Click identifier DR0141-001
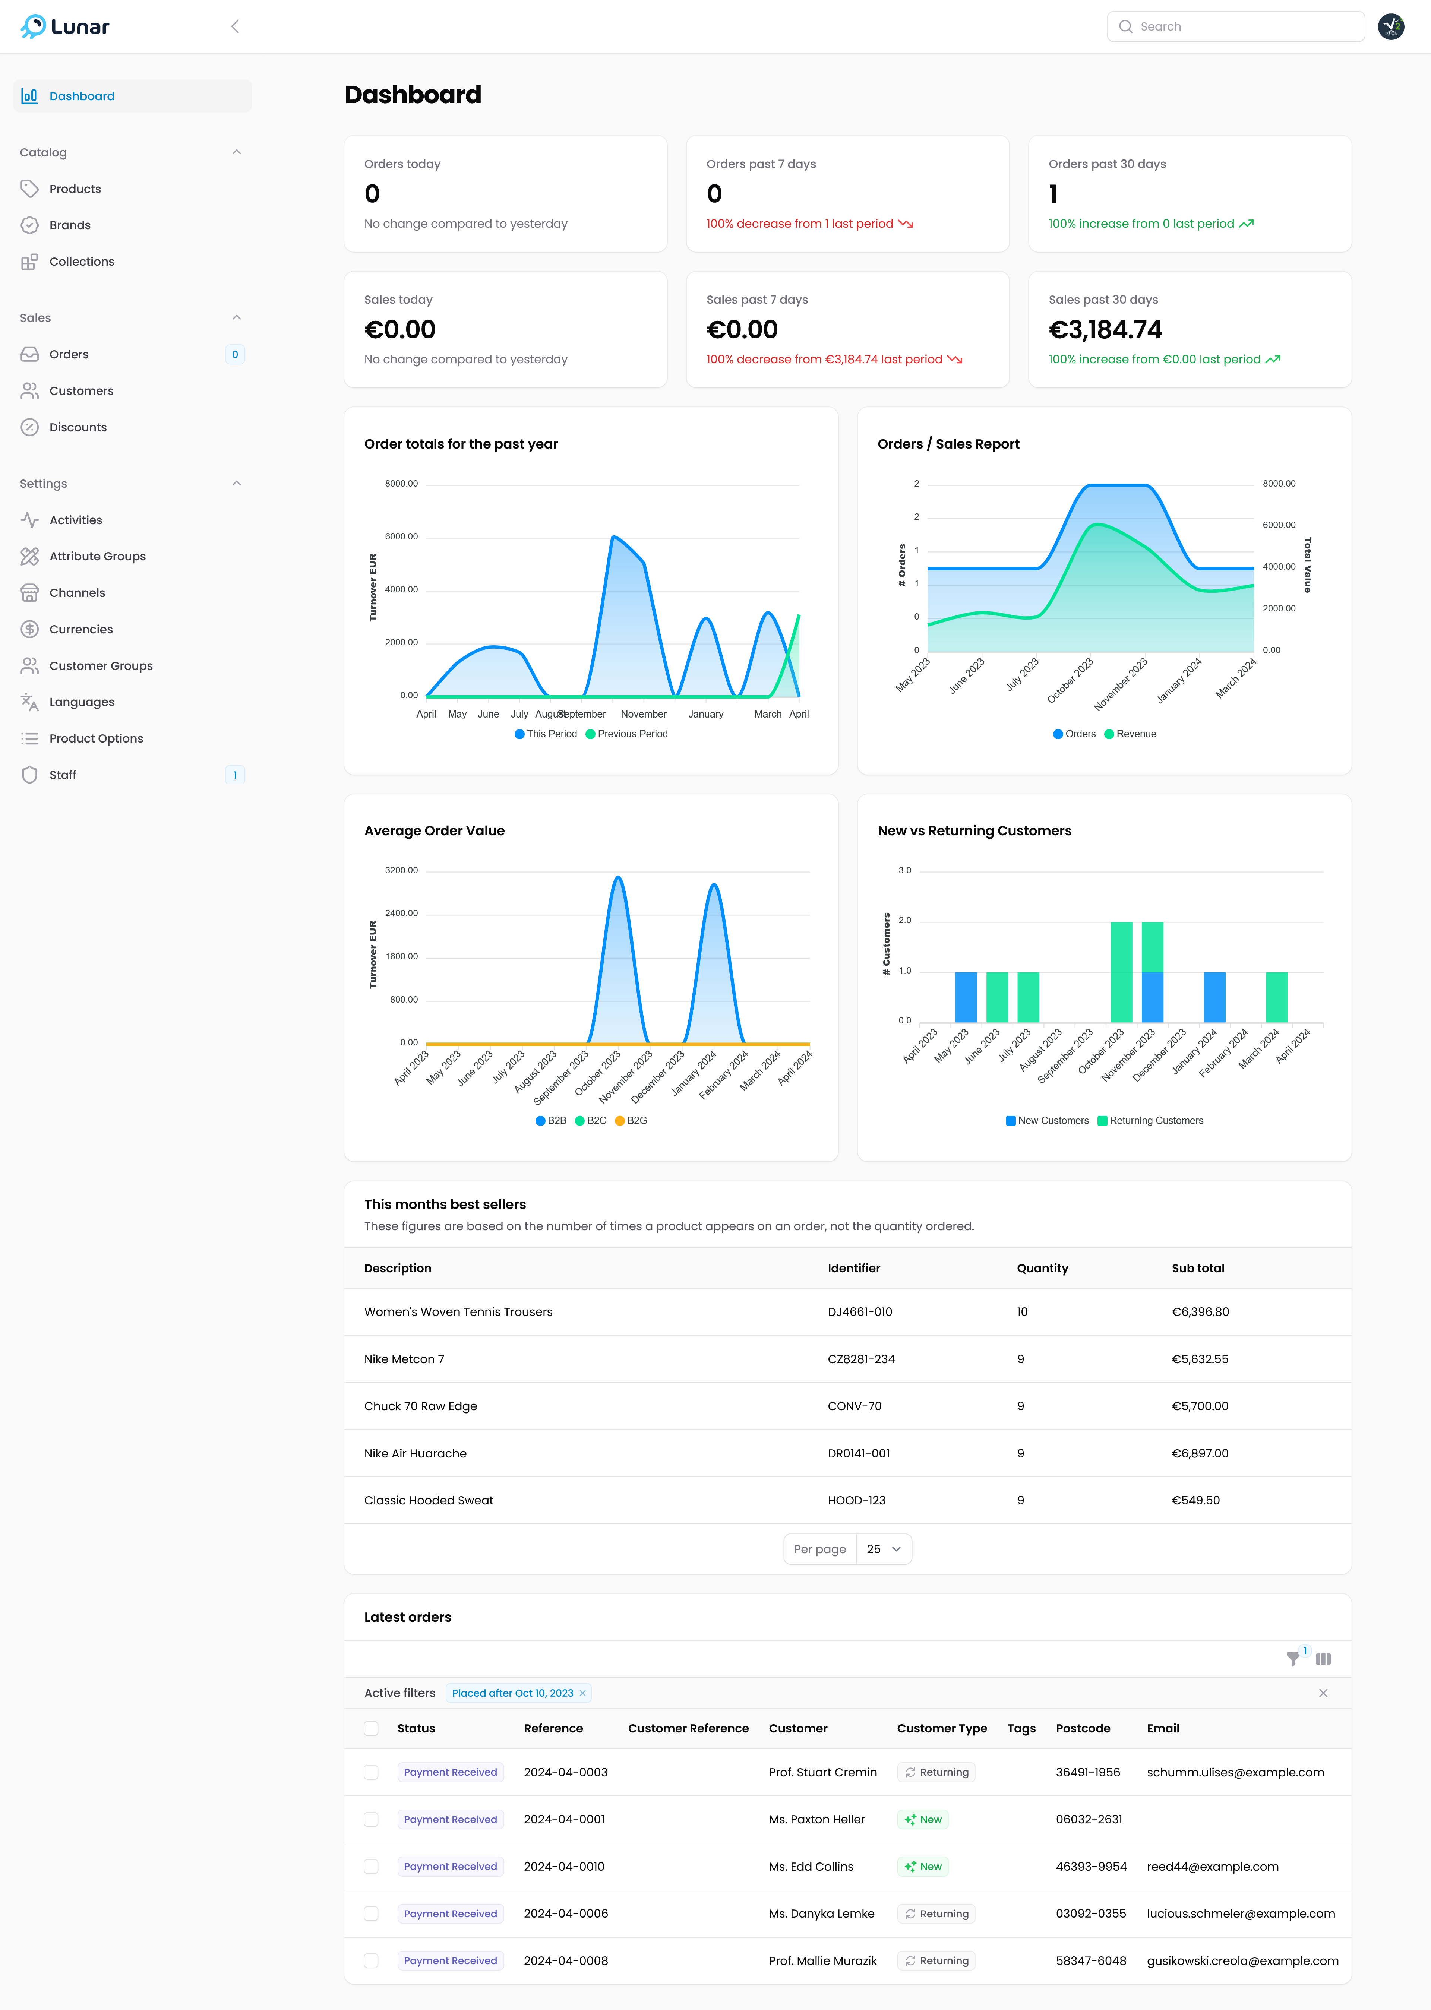Screen dimensions: 1431x2010 point(858,1453)
